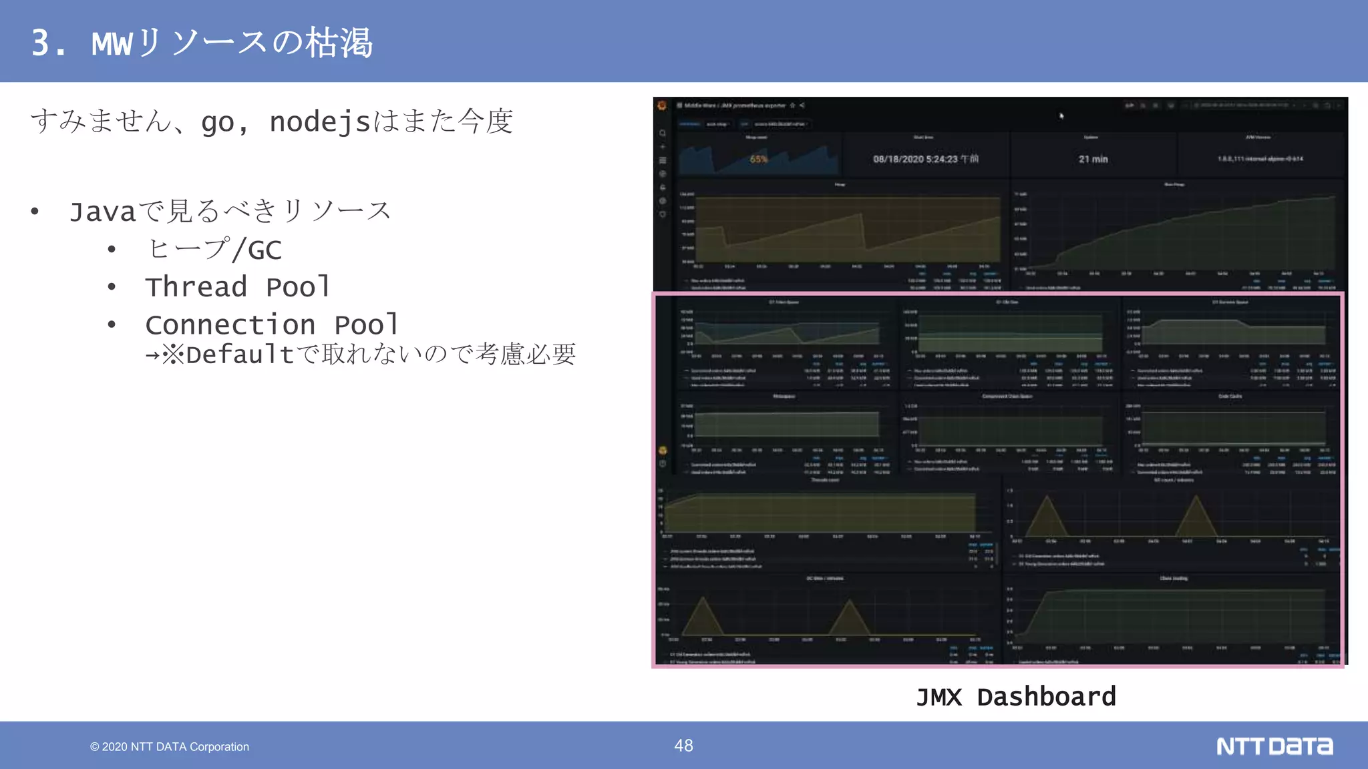Open the orders pod variable dropdown
Screen dimensions: 1368x769
point(781,124)
